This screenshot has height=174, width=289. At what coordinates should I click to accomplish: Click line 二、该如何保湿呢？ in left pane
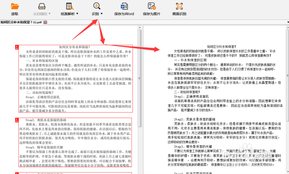(x=40, y=93)
